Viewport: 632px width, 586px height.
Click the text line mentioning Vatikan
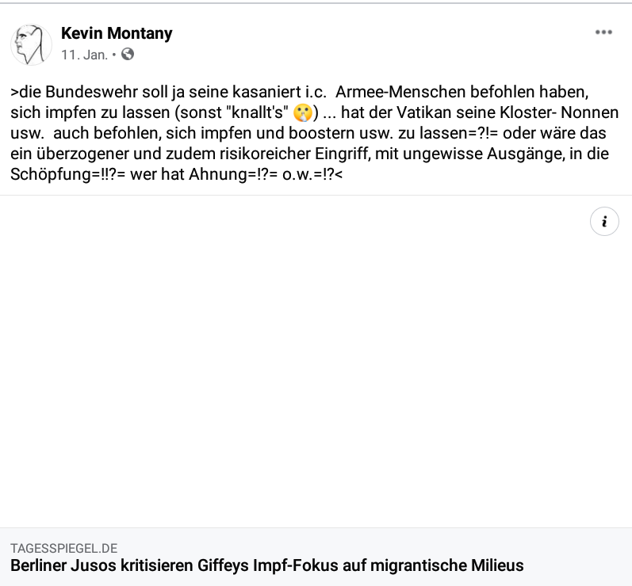[314, 112]
